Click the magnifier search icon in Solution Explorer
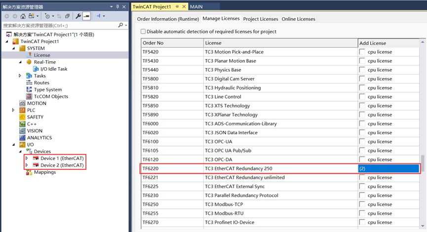This screenshot has width=427, height=232. [120, 25]
